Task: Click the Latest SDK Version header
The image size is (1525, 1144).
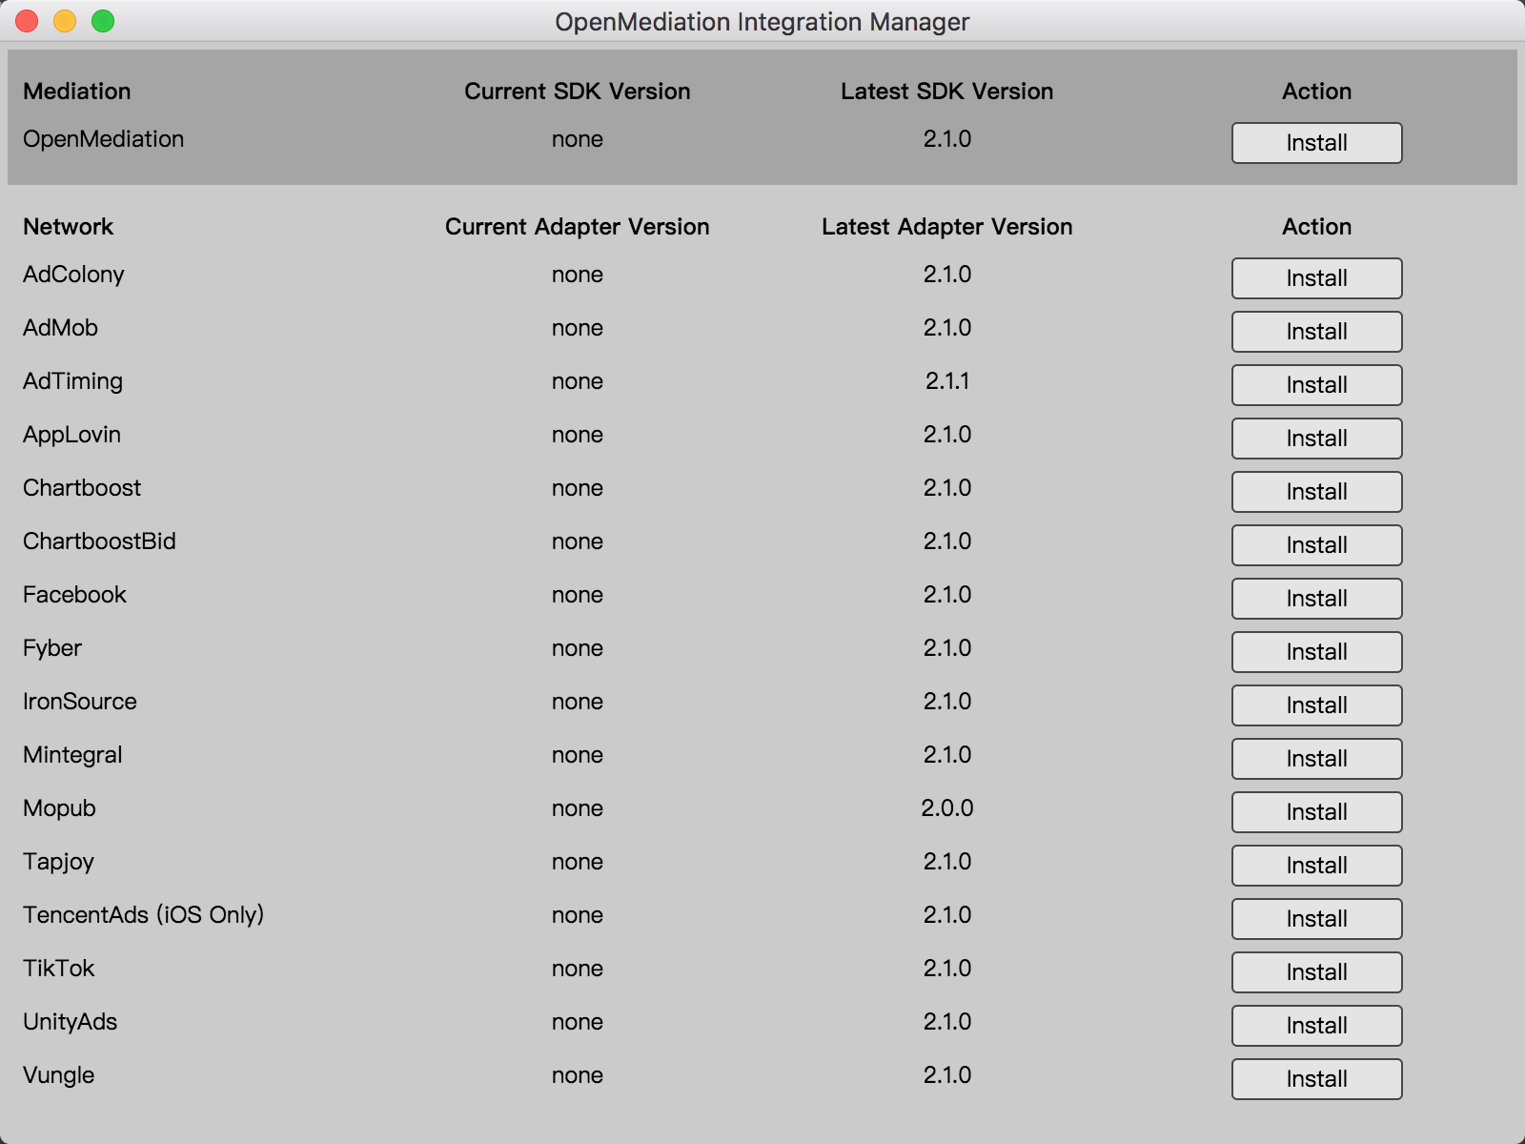Action: click(x=947, y=92)
